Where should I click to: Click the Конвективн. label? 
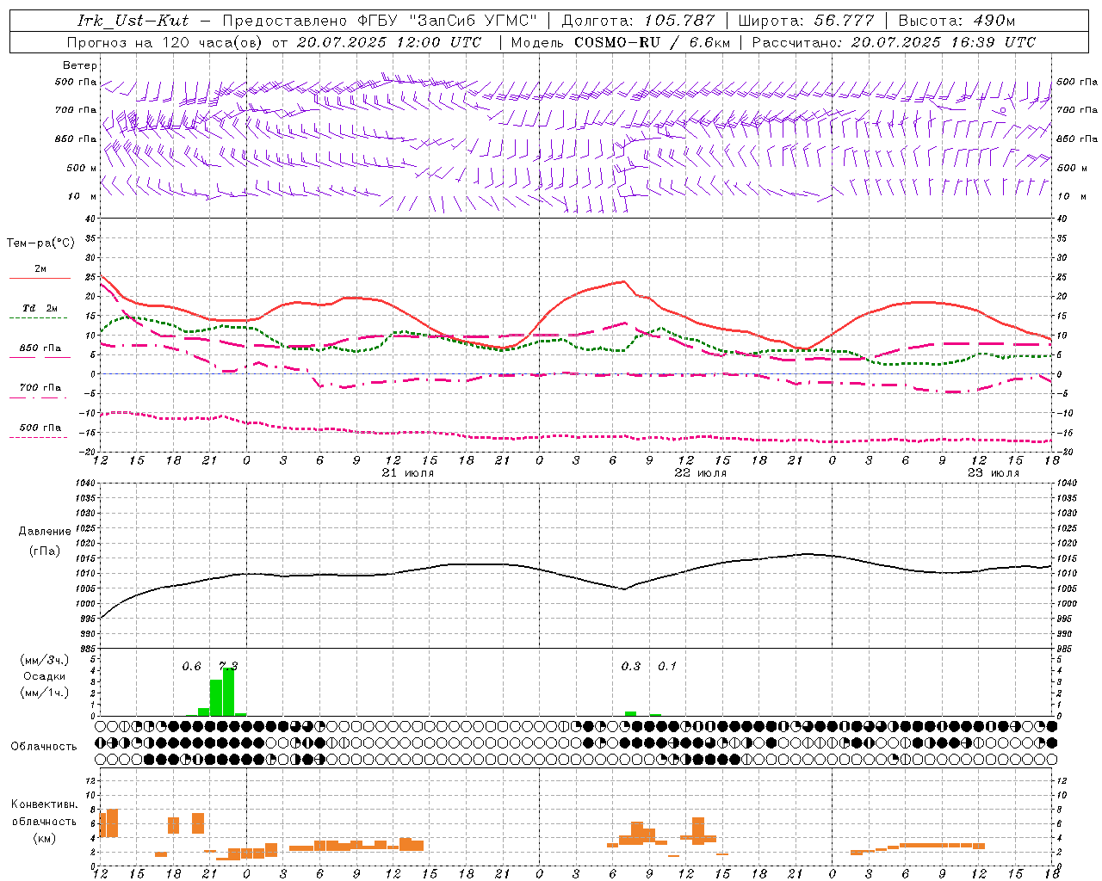coord(45,804)
